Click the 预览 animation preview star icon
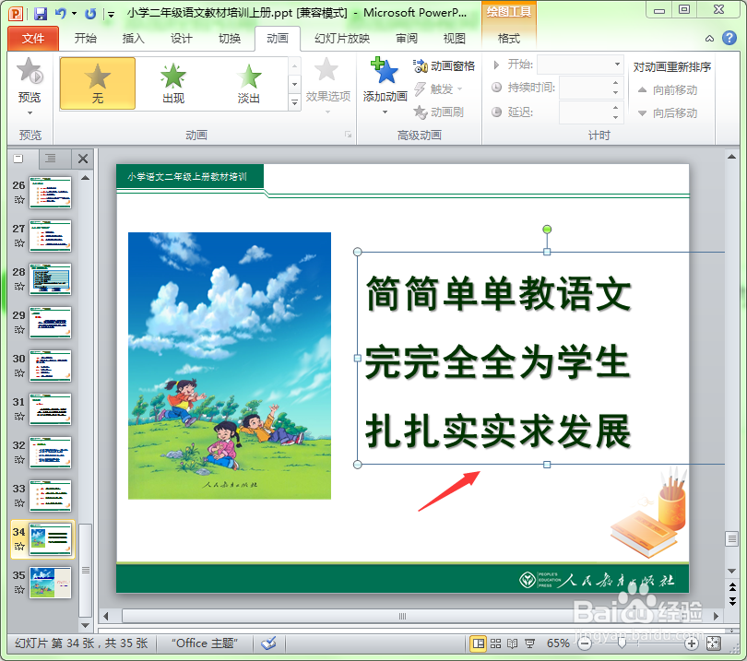Image resolution: width=747 pixels, height=661 pixels. click(30, 70)
